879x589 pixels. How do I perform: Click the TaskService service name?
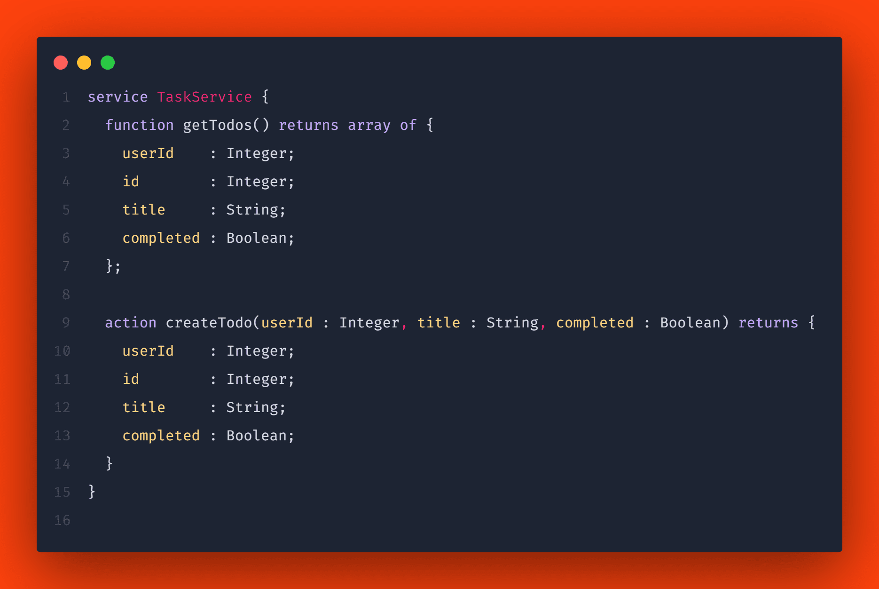pyautogui.click(x=204, y=97)
